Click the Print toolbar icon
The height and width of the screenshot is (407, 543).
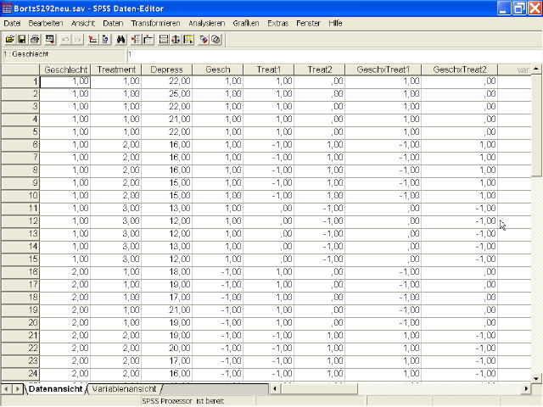pyautogui.click(x=35, y=40)
